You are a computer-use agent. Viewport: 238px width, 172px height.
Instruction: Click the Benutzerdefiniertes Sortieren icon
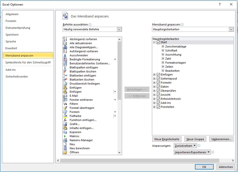(x=65, y=63)
